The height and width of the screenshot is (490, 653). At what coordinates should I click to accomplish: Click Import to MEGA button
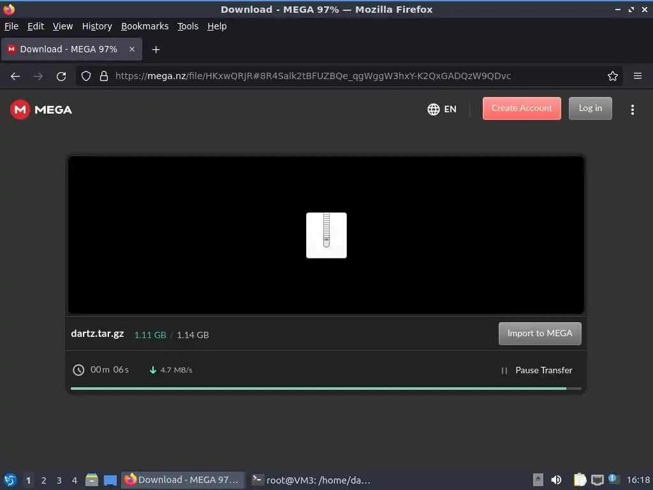pos(539,333)
